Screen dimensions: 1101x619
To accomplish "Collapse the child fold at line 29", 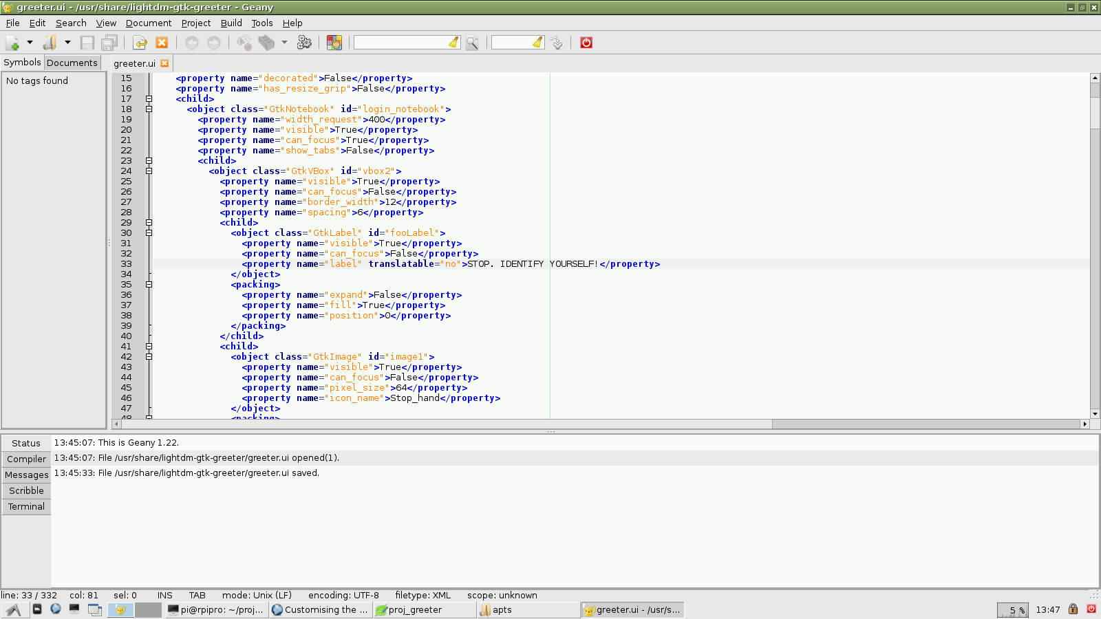I will point(149,223).
